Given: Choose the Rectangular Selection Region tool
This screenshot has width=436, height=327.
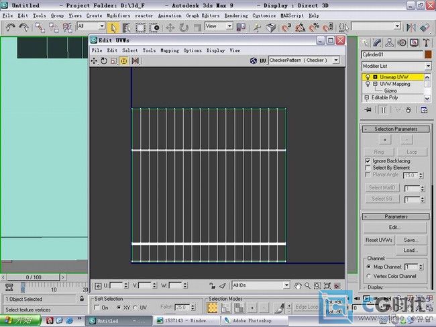Looking at the screenshot, I should pos(140,28).
